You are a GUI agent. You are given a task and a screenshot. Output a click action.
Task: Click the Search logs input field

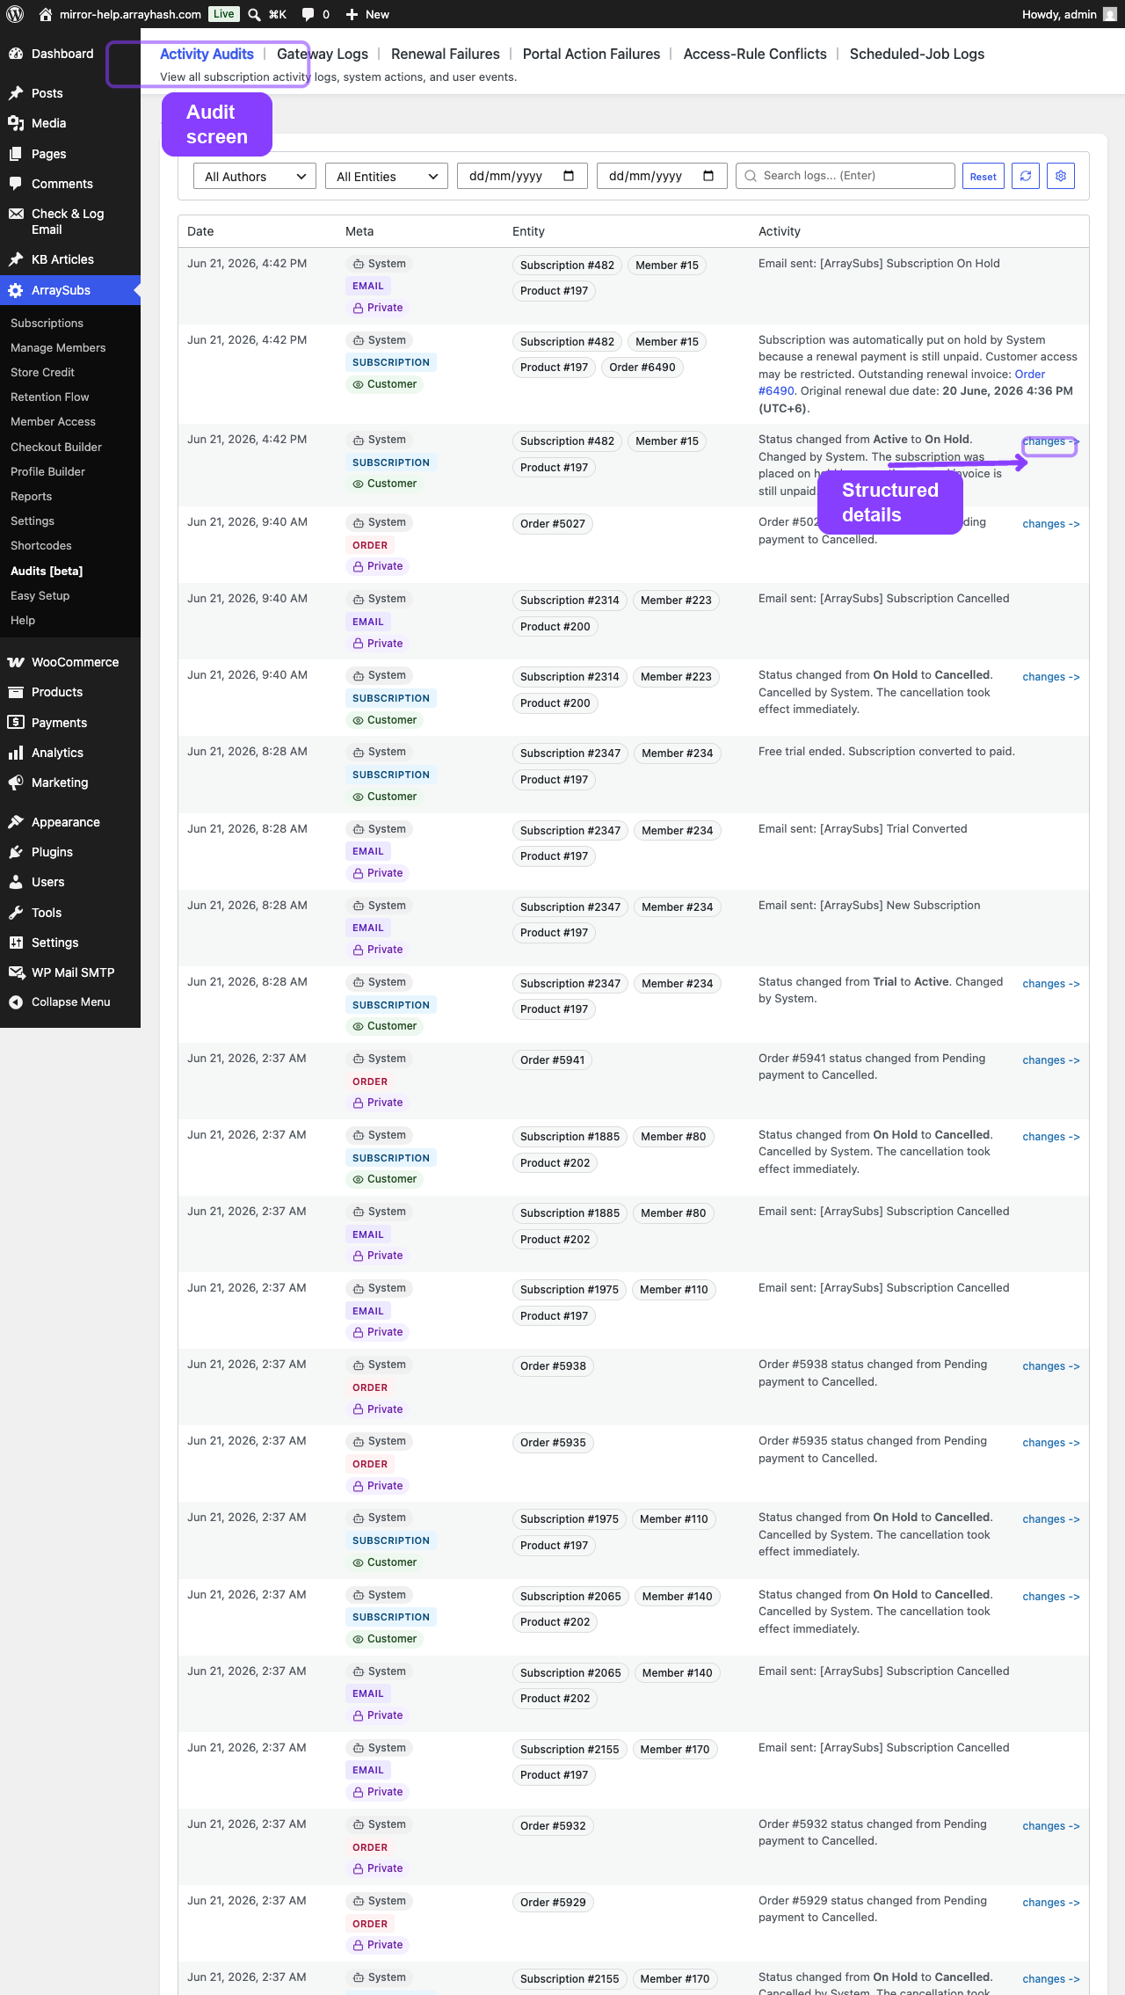[846, 176]
